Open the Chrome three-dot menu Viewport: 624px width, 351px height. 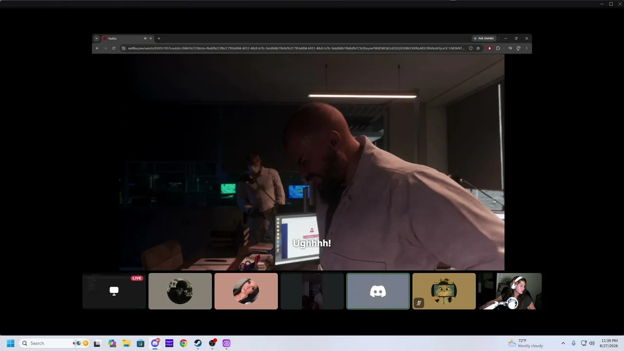(x=526, y=48)
